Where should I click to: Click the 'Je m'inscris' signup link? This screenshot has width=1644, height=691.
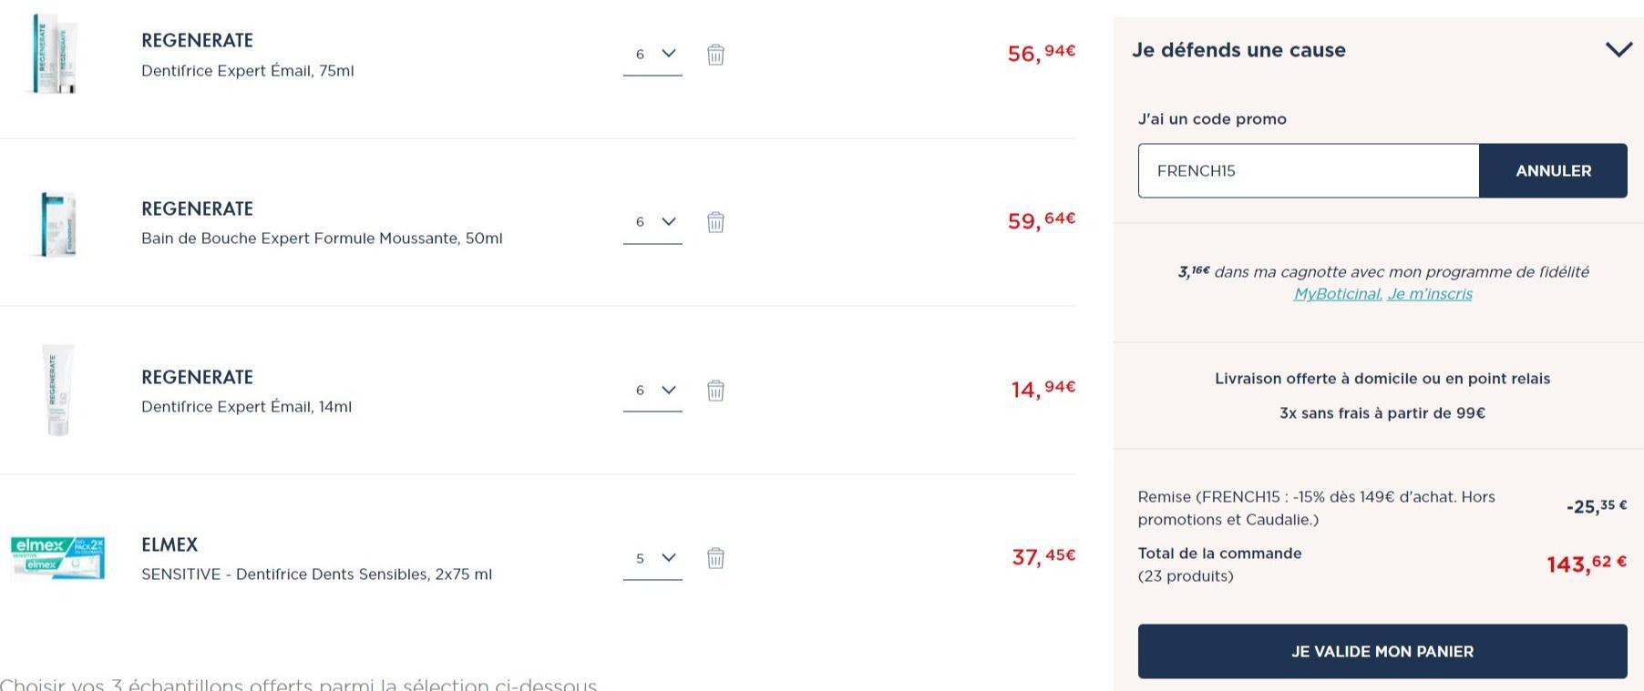(1430, 294)
